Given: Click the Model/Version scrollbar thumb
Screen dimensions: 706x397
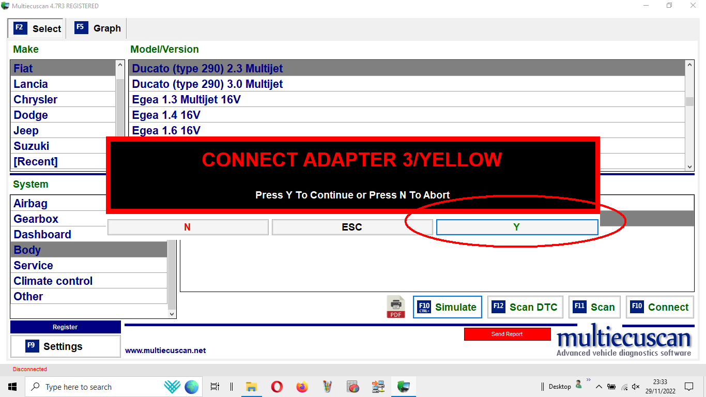Looking at the screenshot, I should coord(689,101).
